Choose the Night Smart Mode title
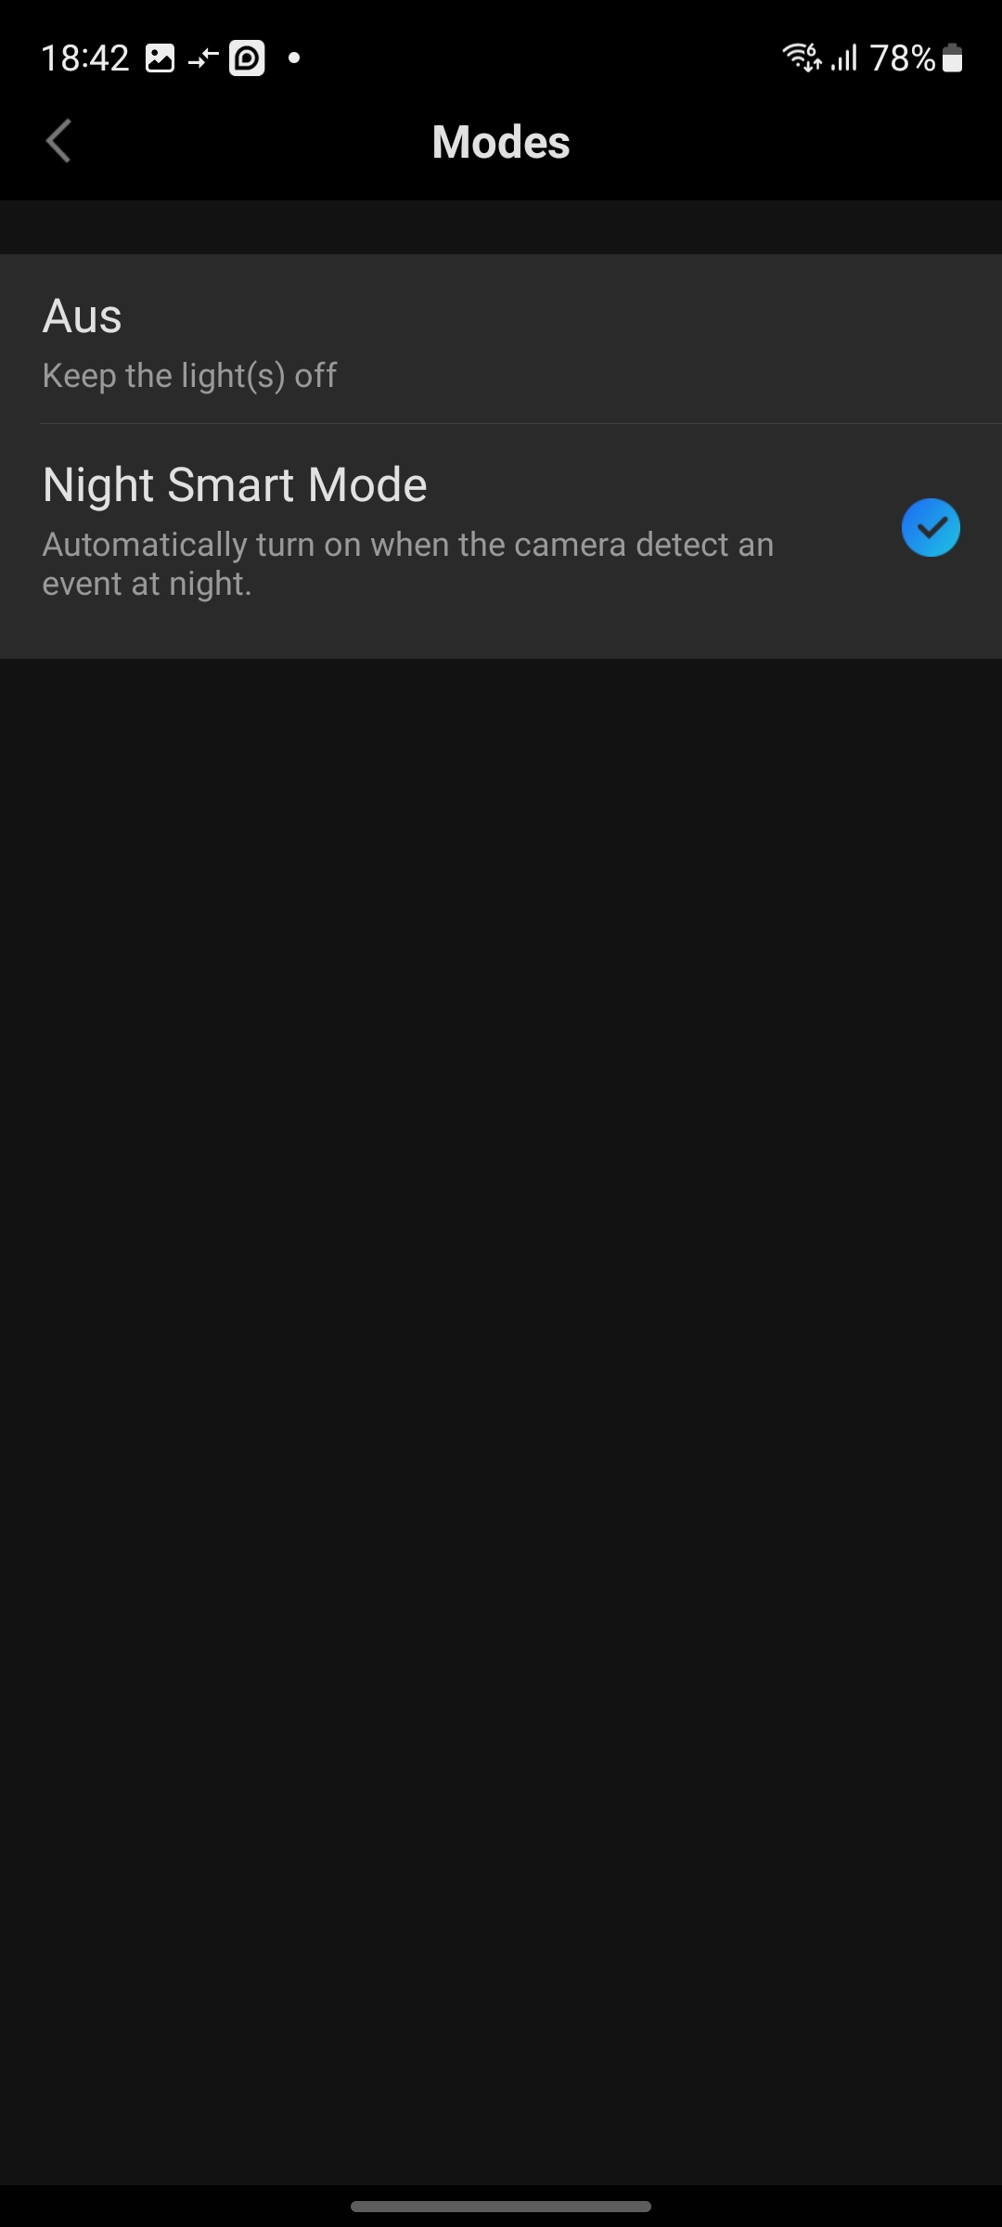This screenshot has height=2227, width=1002. 235,485
